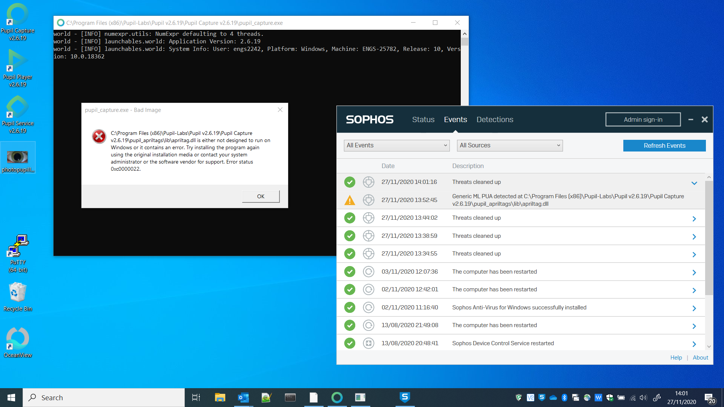The width and height of the screenshot is (724, 407).
Task: Open the network Wi-Fi tray icon
Action: [633, 398]
